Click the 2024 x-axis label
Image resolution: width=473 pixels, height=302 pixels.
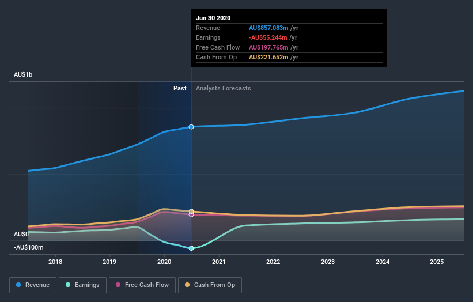tap(383, 262)
